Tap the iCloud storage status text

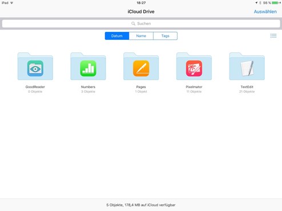click(x=141, y=205)
